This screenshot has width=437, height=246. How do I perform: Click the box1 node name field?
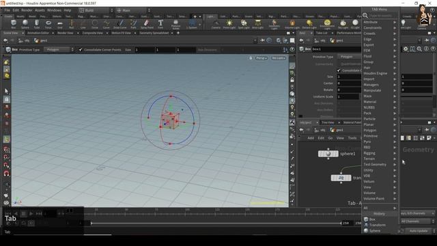pyautogui.click(x=337, y=49)
